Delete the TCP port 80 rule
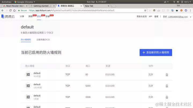 point(167,75)
